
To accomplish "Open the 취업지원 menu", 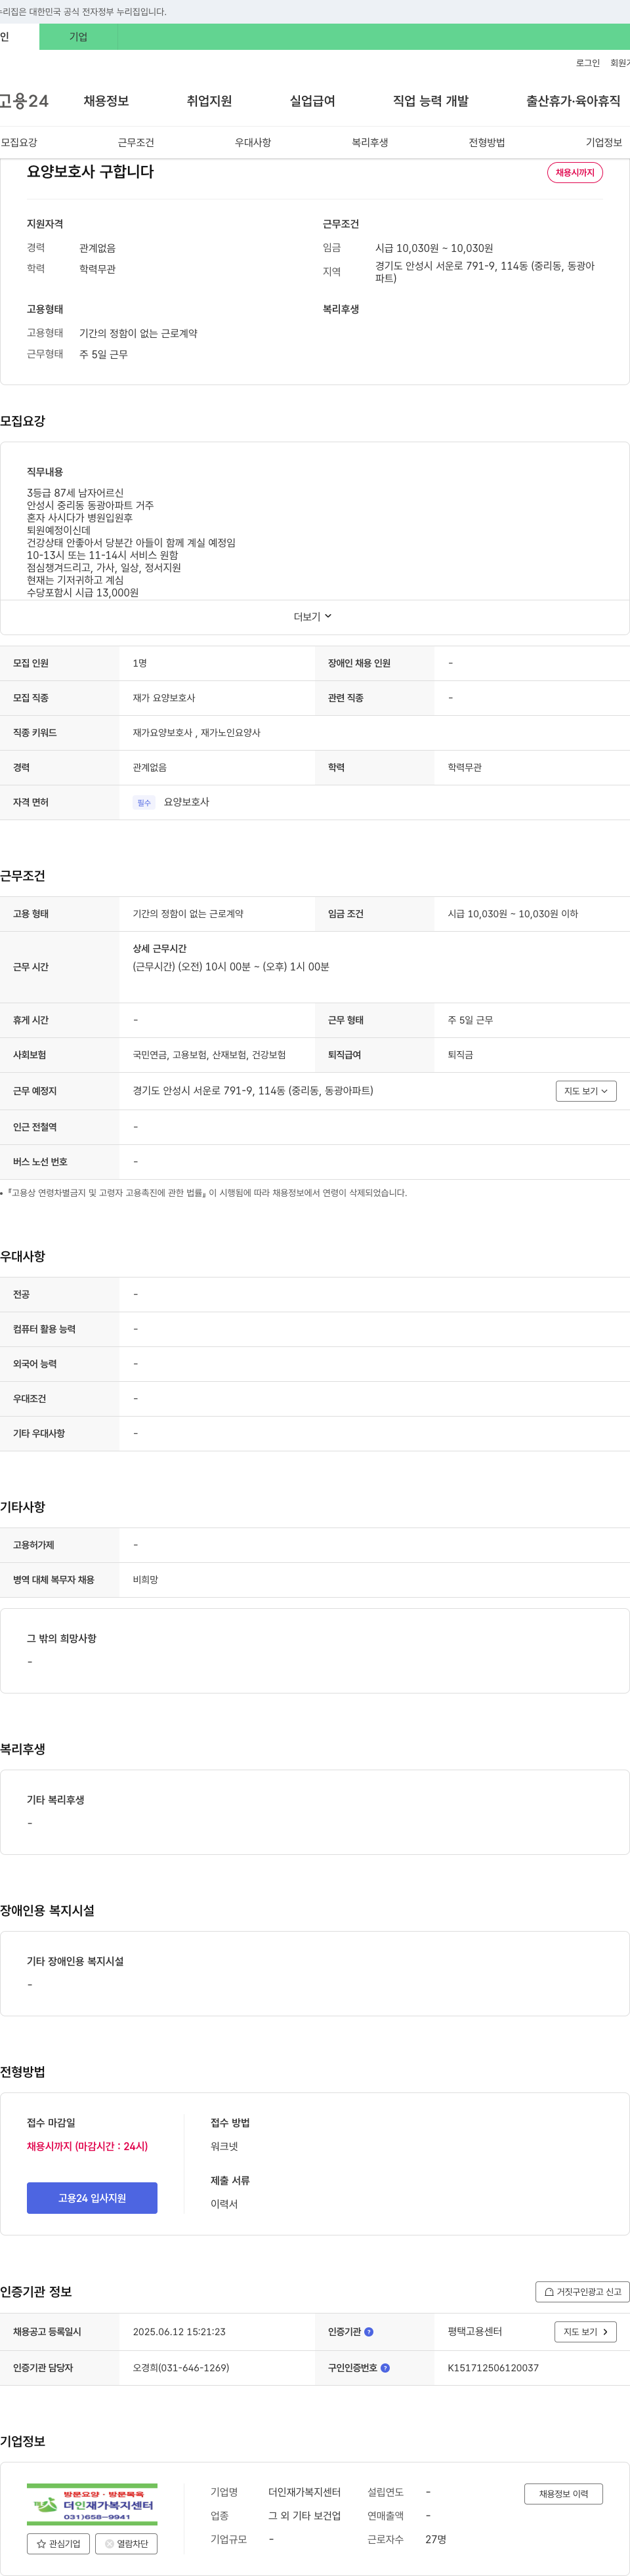I will (x=209, y=101).
